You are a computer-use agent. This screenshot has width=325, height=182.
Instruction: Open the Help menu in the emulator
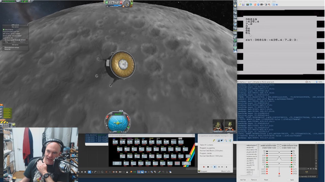click(x=274, y=1)
